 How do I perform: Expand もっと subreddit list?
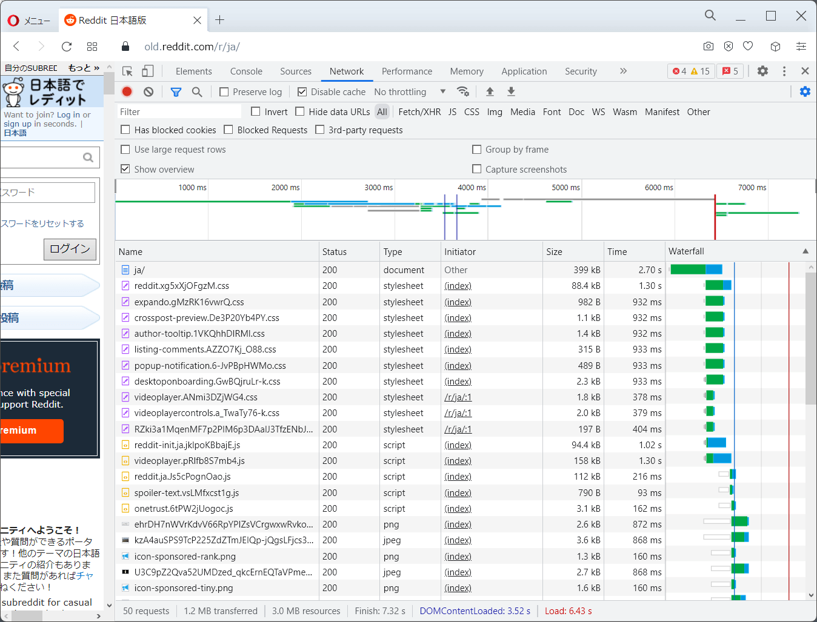[83, 68]
